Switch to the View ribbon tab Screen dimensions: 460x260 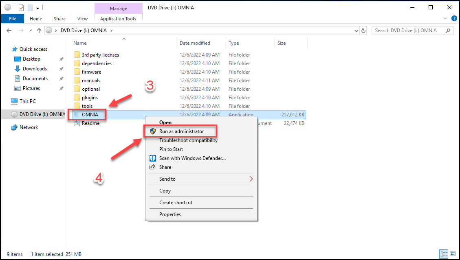[x=82, y=19]
